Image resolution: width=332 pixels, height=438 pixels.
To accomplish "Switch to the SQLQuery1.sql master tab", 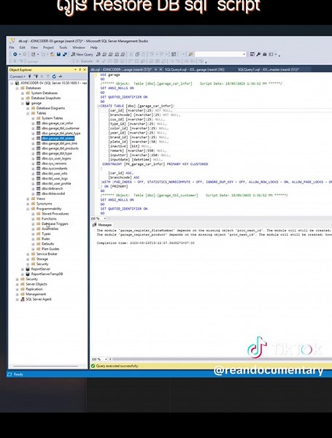I will click(268, 69).
